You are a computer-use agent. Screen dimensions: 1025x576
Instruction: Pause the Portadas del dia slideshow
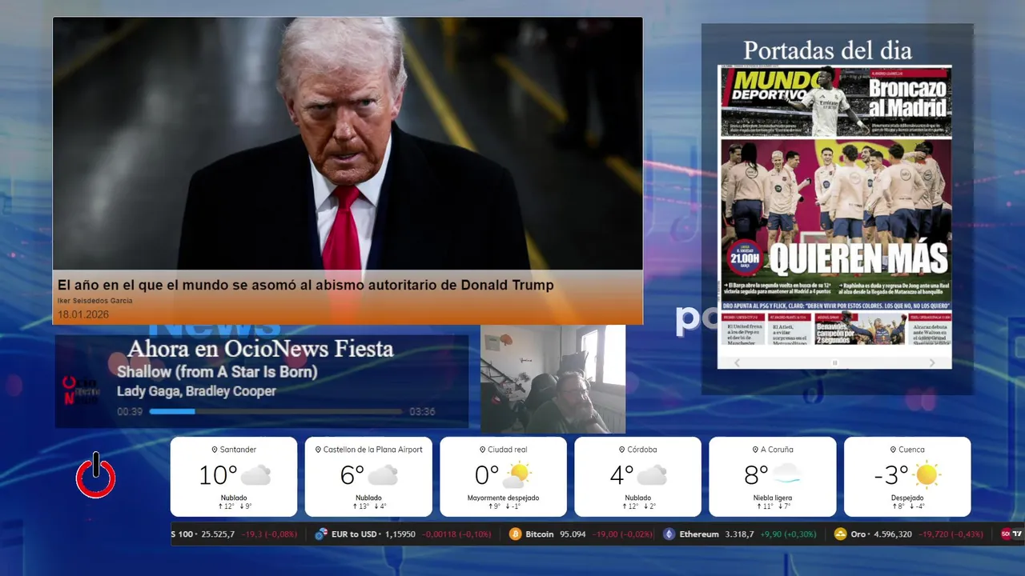834,362
